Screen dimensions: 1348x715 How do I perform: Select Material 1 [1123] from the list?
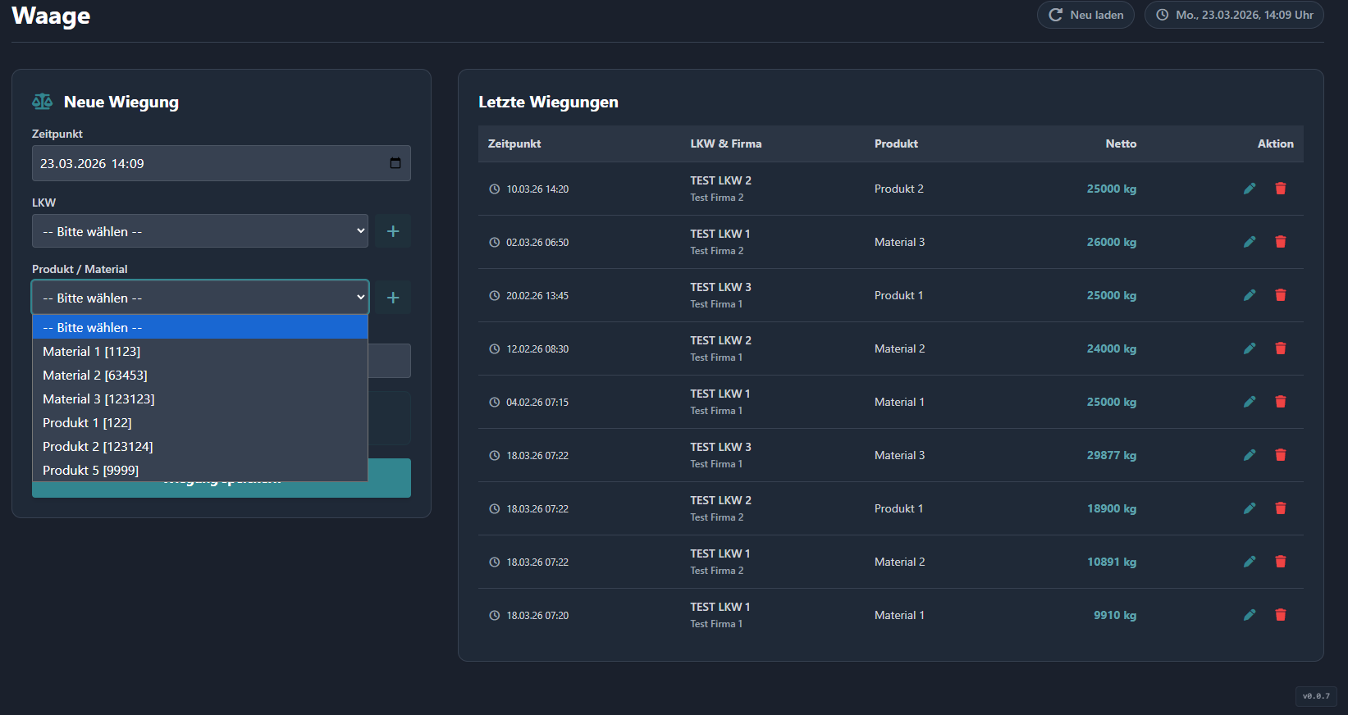pyautogui.click(x=92, y=351)
